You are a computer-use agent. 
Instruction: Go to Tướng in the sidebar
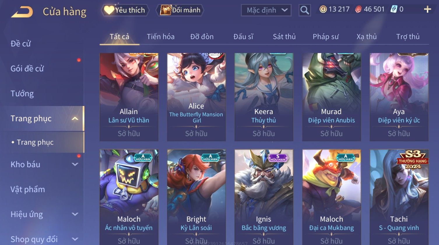point(22,94)
